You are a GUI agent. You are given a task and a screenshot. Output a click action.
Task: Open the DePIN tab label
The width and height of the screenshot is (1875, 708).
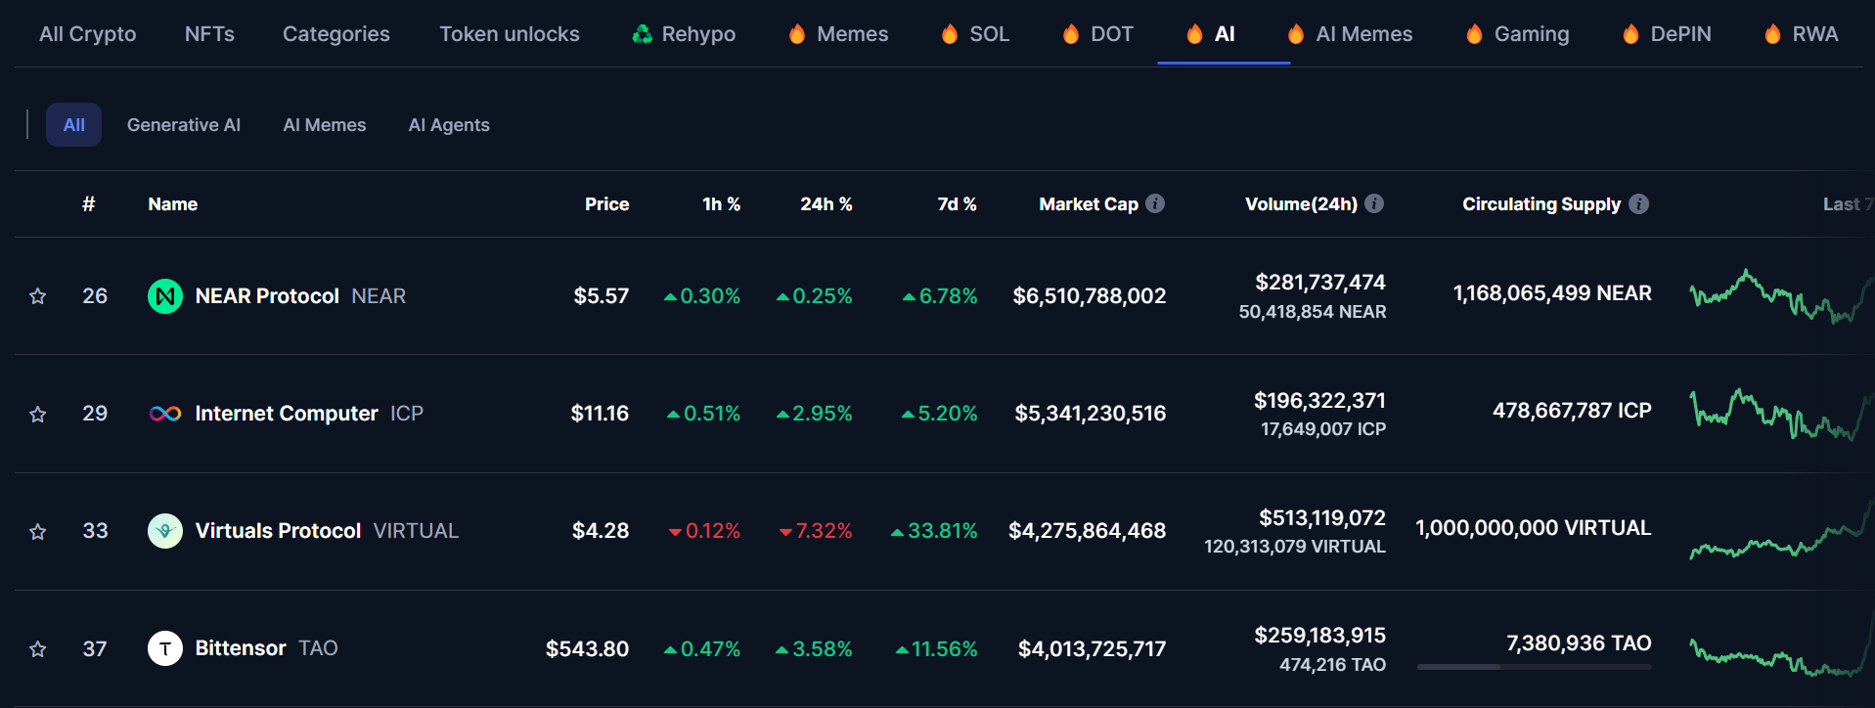pos(1681,34)
